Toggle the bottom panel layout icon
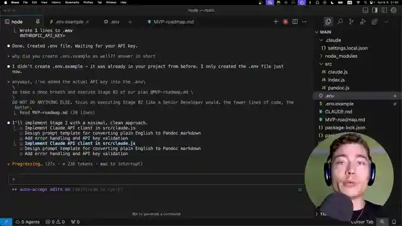The height and width of the screenshot is (226, 402). coord(366,10)
